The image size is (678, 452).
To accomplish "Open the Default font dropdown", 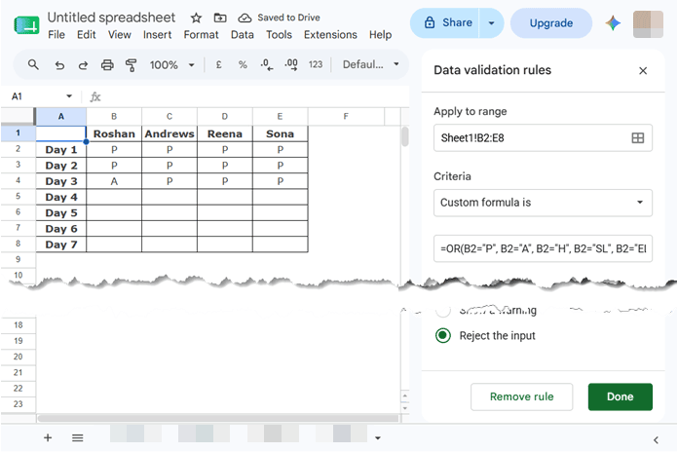I will (370, 64).
